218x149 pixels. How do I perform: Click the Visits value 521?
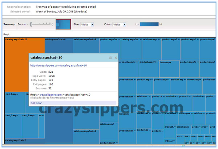tap(51, 72)
